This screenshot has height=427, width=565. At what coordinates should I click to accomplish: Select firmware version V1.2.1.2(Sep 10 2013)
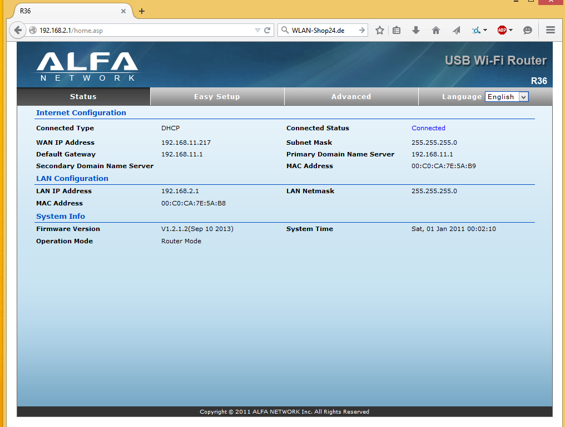[197, 229]
